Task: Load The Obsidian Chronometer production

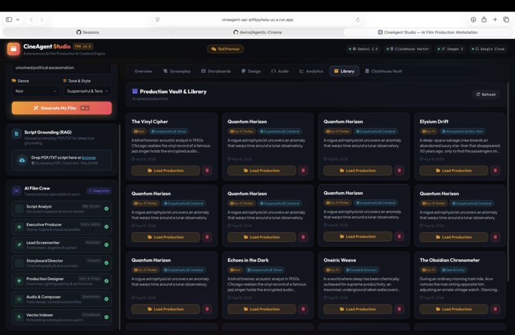Action: (454, 309)
